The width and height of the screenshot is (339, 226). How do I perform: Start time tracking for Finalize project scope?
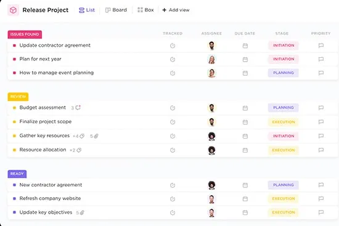click(x=173, y=122)
